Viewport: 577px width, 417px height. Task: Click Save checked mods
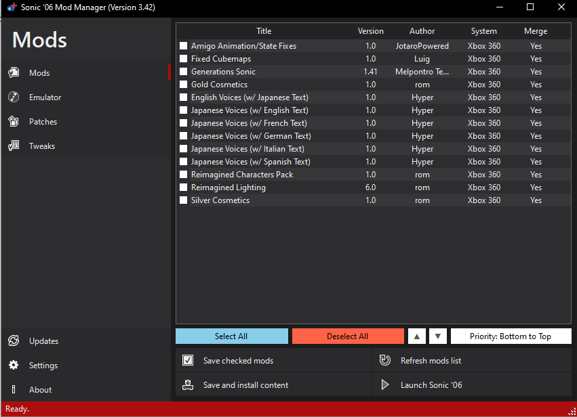pyautogui.click(x=274, y=360)
